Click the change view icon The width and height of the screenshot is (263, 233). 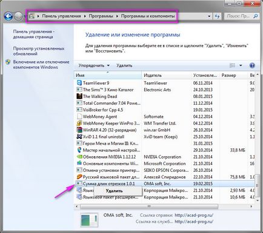232,65
